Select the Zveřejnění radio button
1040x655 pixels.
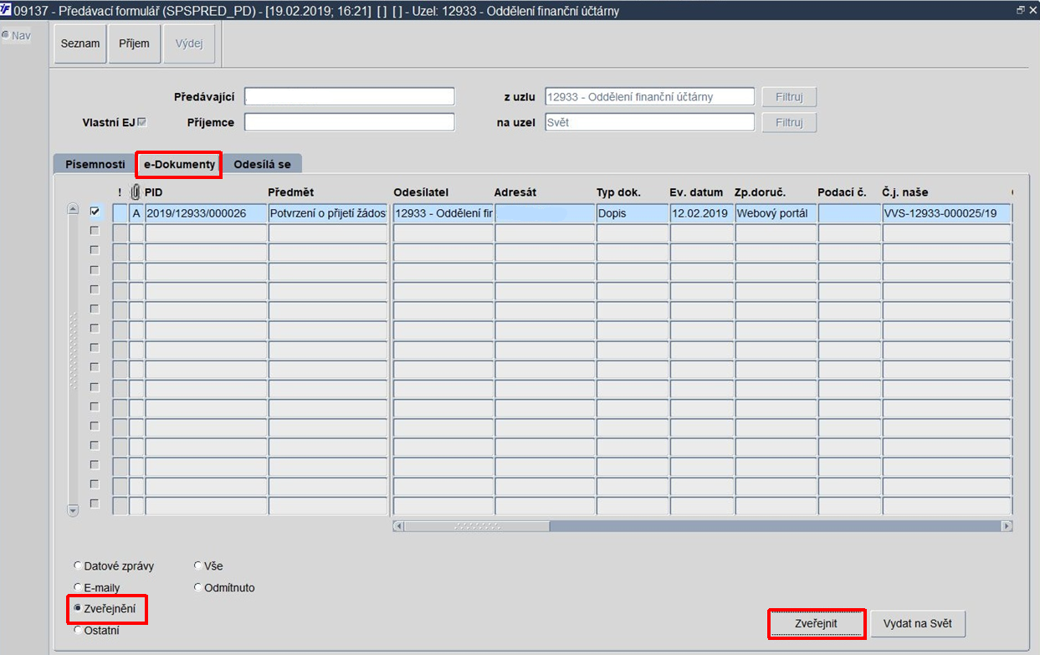click(78, 609)
